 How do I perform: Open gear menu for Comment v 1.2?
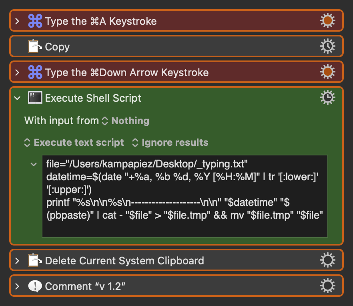point(327,286)
